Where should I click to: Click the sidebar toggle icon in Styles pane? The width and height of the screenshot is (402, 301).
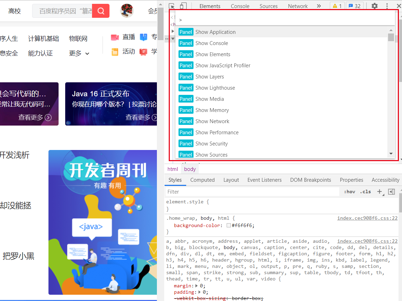tap(391, 191)
